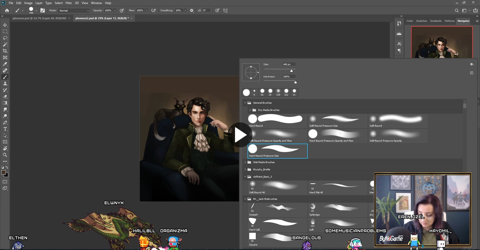
Task: Open the Brush Preset picker arrow
Action: pos(36,10)
